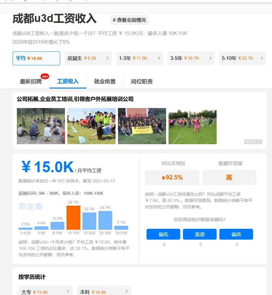Click the 对比本地区 label

tap(173, 163)
